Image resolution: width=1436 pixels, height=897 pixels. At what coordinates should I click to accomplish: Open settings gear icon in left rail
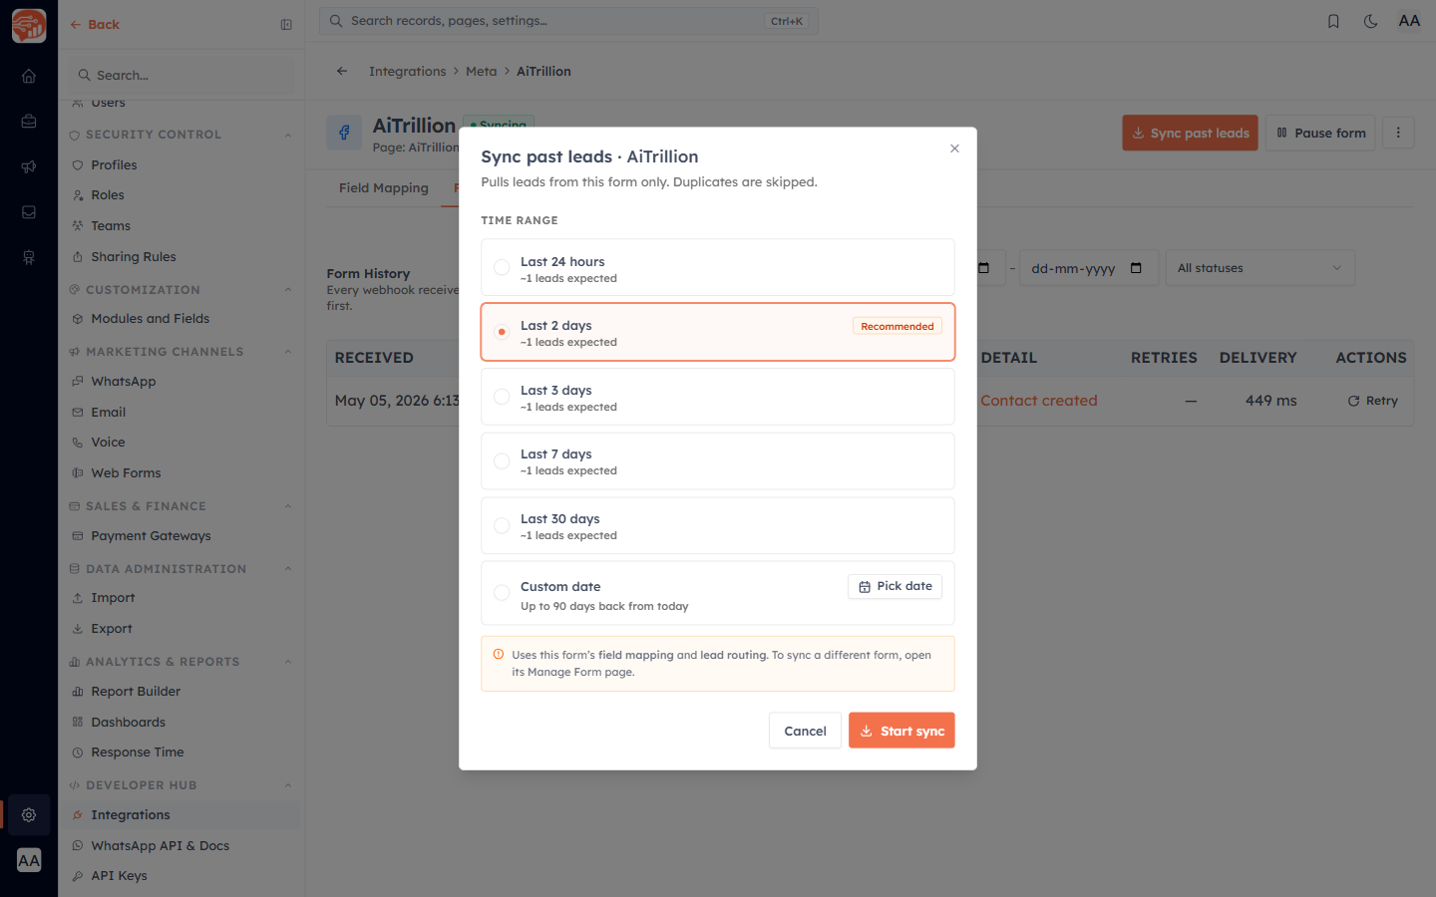tap(29, 814)
